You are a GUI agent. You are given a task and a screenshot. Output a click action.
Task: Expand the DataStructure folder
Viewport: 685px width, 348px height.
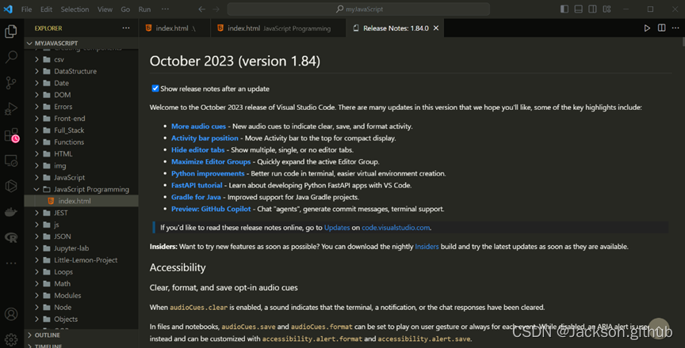pos(75,71)
